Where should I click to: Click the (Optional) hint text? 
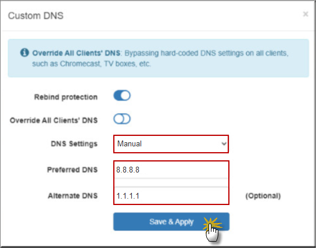coord(263,196)
